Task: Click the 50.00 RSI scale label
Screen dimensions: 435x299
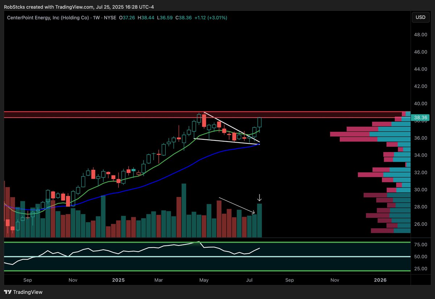Action: click(x=420, y=257)
